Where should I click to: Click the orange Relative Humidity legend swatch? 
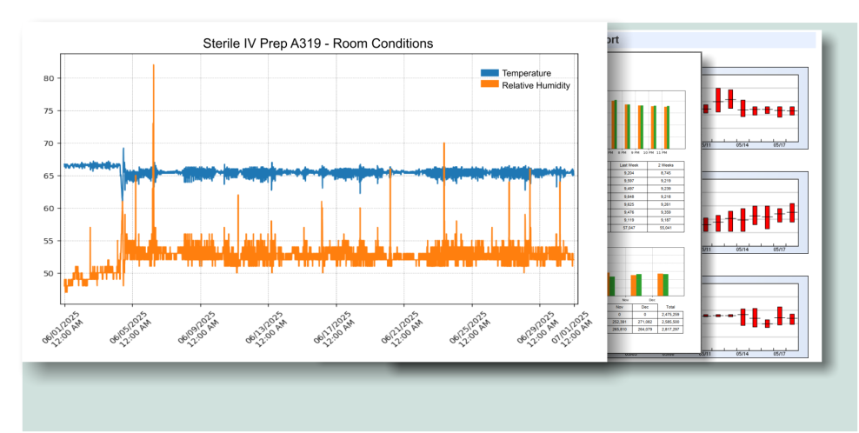pos(489,85)
